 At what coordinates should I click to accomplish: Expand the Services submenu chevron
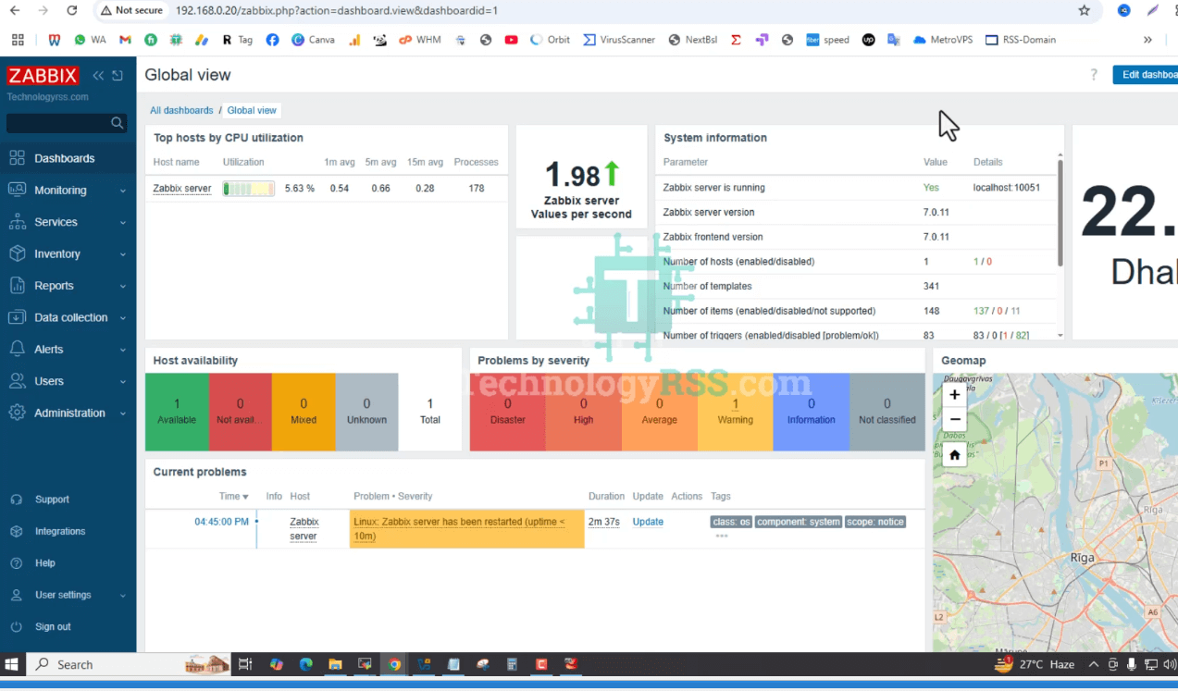(122, 222)
